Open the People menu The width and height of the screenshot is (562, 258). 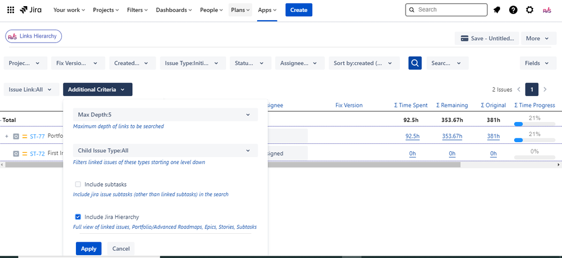pyautogui.click(x=212, y=10)
